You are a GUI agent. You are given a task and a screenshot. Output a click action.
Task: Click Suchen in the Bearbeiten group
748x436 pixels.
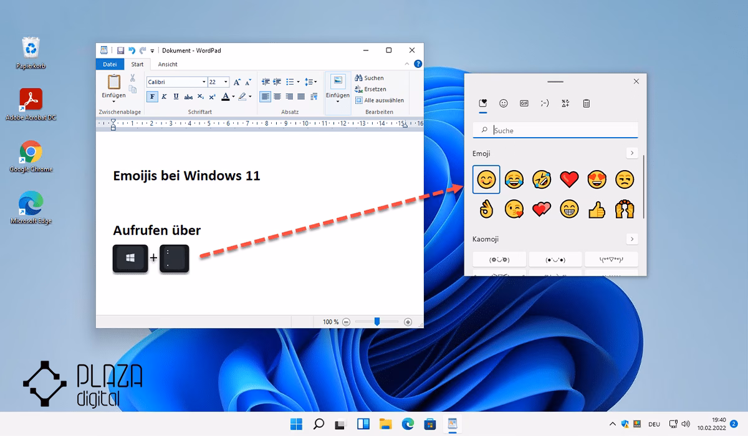point(370,78)
